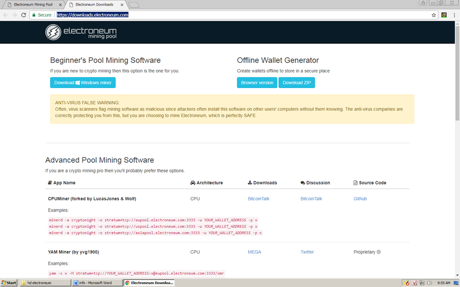This screenshot has width=460, height=287.
Task: Open the Windows Start button
Action: coord(9,283)
